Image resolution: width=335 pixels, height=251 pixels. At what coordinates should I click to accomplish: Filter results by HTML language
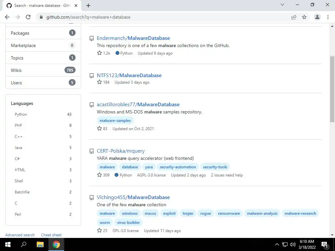[x=43, y=170]
